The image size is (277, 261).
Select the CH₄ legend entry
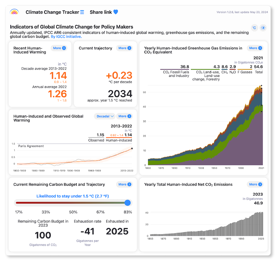coord(225,72)
